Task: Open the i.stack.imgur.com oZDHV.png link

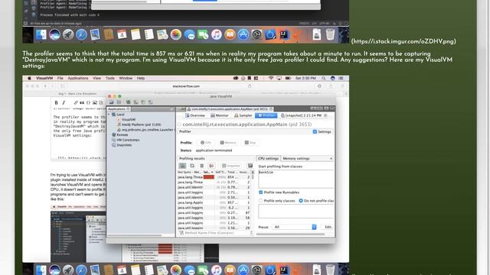Action: click(403, 41)
